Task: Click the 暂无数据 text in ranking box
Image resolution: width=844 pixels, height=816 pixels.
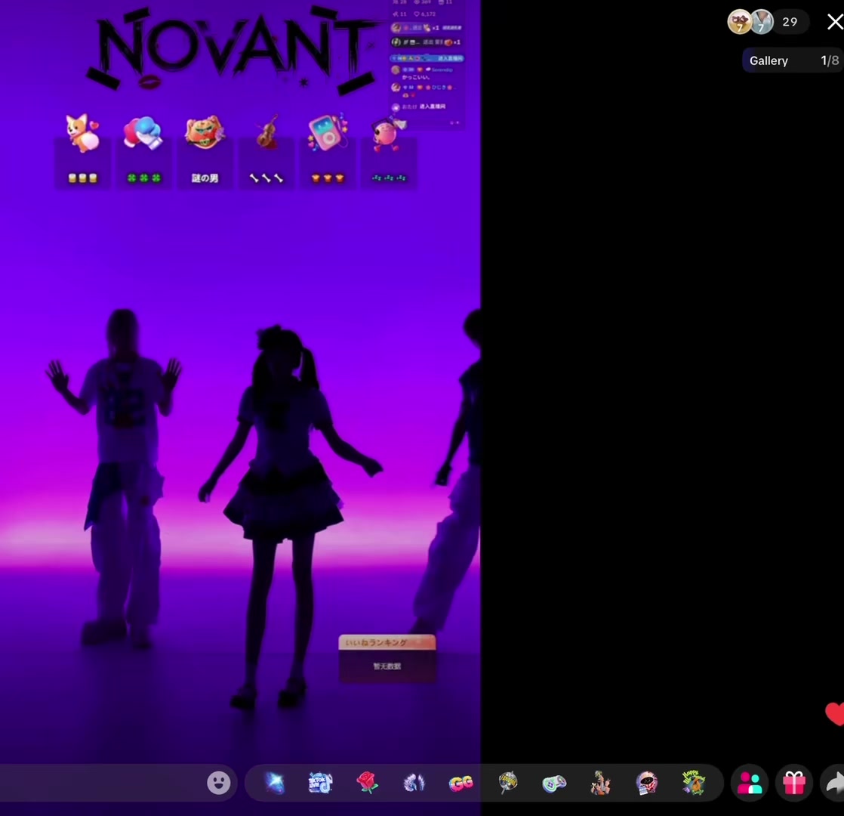Action: [387, 666]
